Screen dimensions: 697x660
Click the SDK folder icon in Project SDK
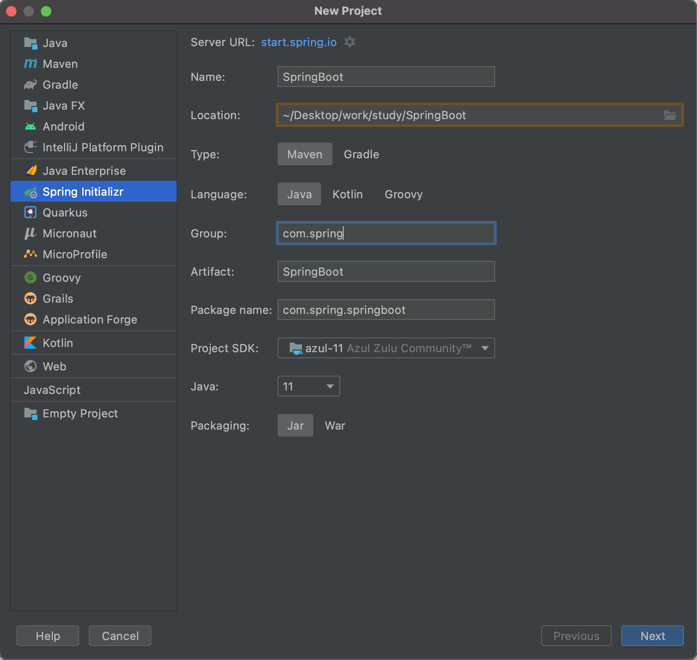click(x=296, y=348)
